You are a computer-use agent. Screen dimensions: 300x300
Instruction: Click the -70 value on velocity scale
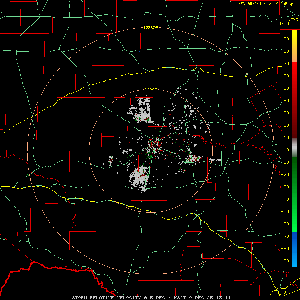(285, 236)
